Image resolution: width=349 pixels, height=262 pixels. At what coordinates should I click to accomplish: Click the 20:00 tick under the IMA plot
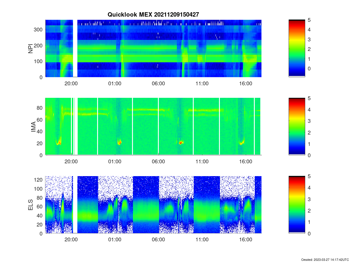71,161
